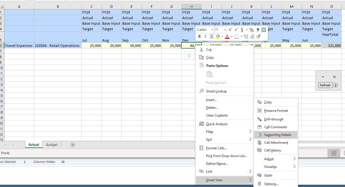Screen dimensions: 345x187
Task: Click the paste clipboard option icon
Action: tap(210, 74)
